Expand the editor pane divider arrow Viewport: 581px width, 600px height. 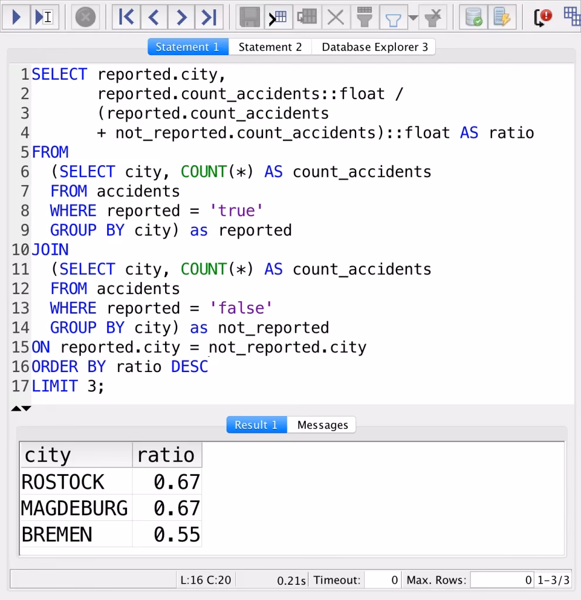click(26, 408)
